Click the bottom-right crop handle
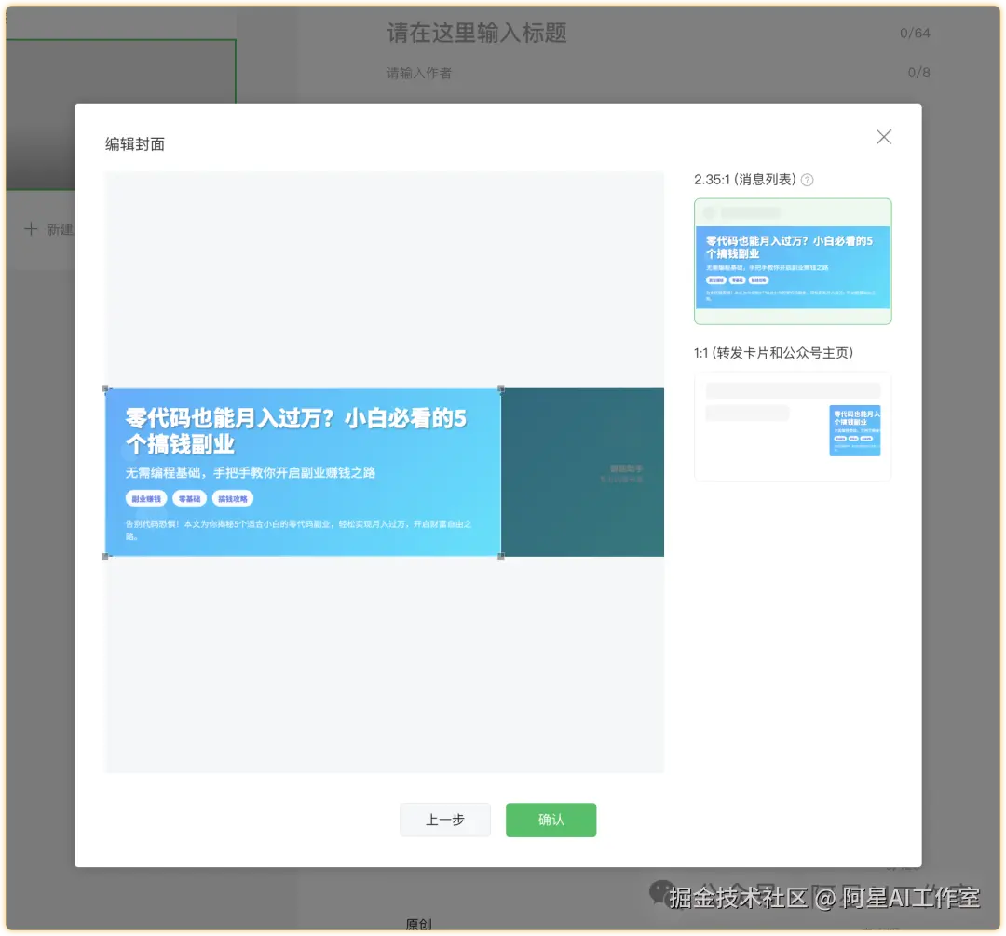The width and height of the screenshot is (1006, 936). tap(501, 556)
